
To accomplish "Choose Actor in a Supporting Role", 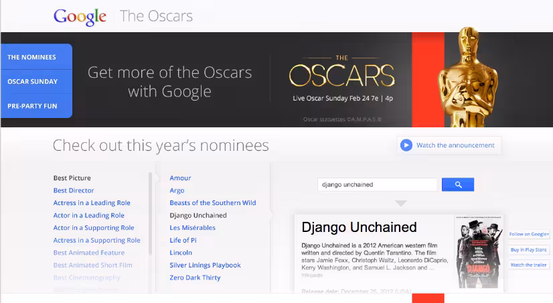I will coord(94,228).
